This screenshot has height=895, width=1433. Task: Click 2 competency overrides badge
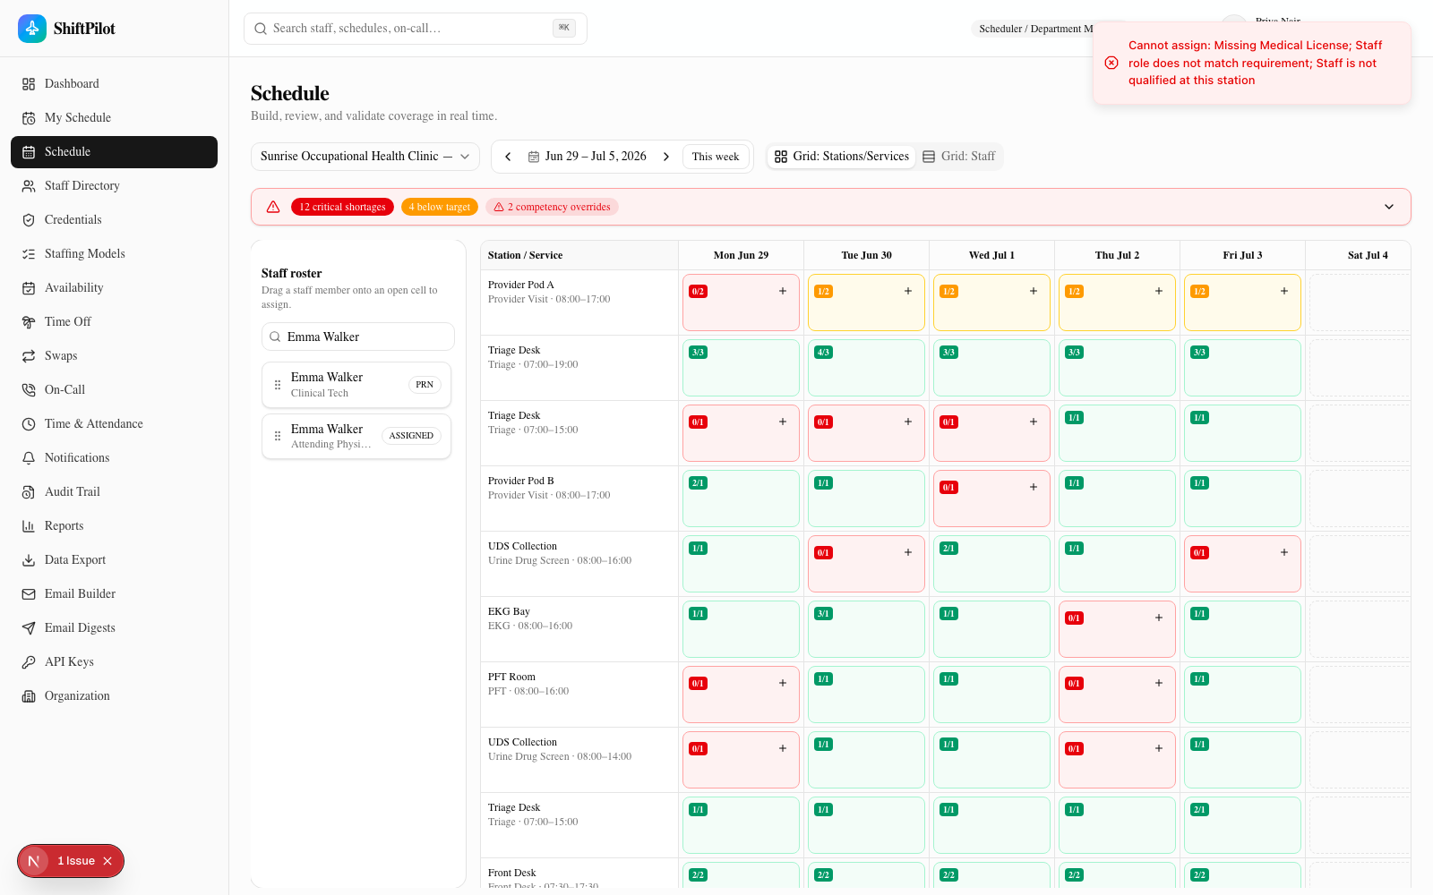(552, 207)
